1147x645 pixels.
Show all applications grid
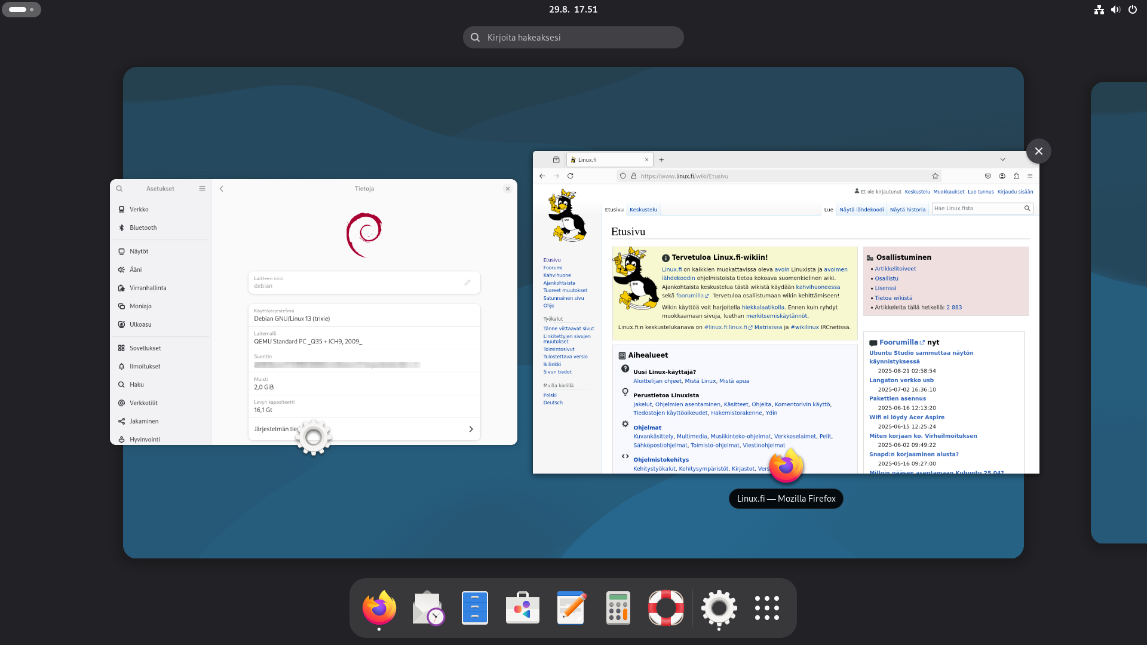[766, 608]
